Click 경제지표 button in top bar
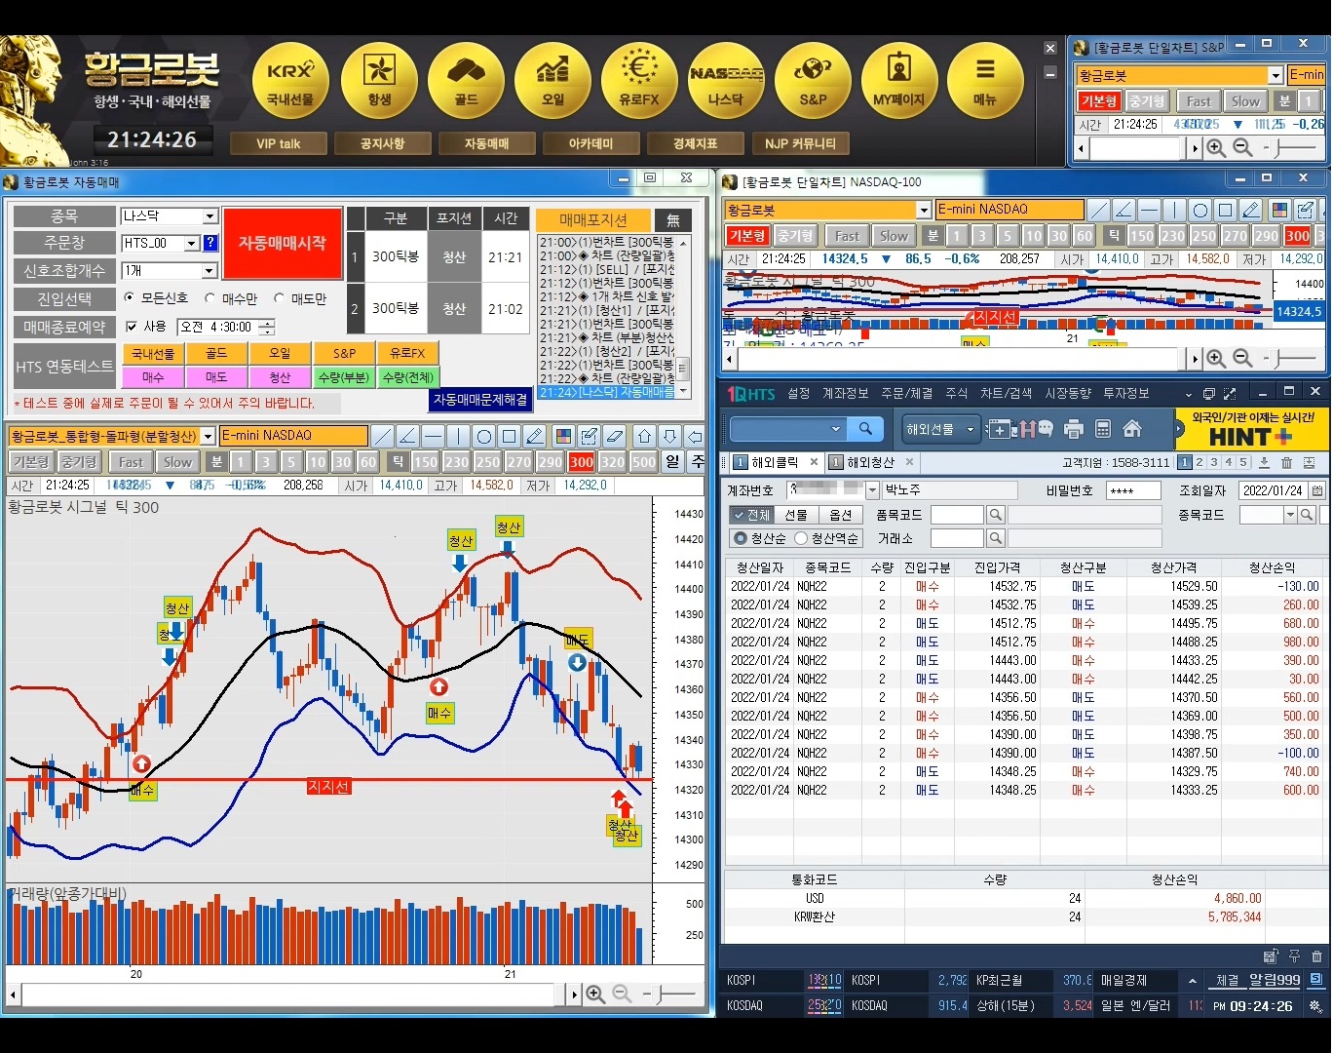The width and height of the screenshot is (1333, 1053). (x=696, y=143)
